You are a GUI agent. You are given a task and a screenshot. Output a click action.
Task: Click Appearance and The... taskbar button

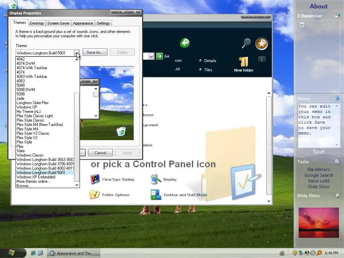pos(74,253)
